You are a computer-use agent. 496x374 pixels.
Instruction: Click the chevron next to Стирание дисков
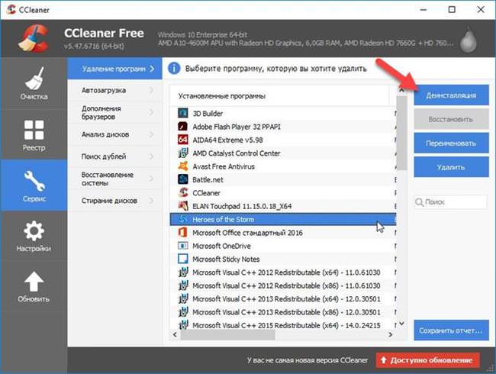point(151,201)
